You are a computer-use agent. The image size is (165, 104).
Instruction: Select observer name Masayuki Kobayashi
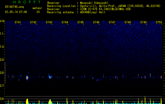pyautogui.click(x=94, y=3)
